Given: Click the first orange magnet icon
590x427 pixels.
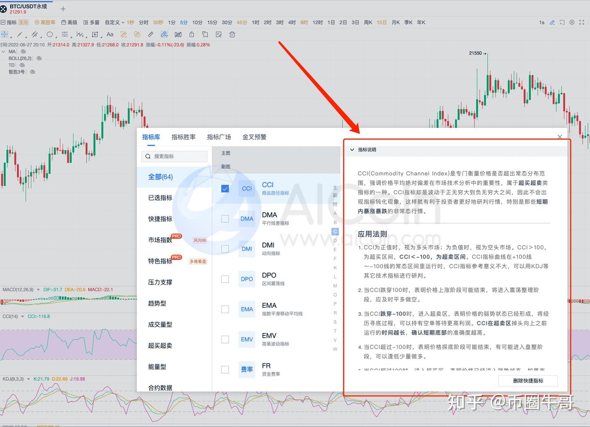Looking at the screenshot, I should (x=123, y=34).
